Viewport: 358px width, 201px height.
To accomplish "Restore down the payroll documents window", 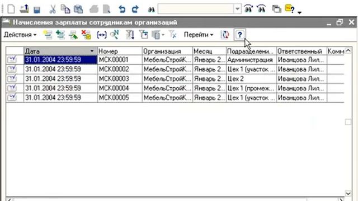I will click(340, 22).
